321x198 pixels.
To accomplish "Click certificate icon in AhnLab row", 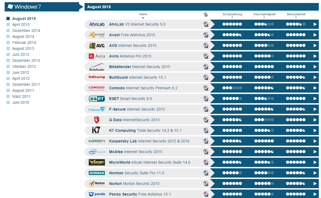I will click(x=206, y=24).
